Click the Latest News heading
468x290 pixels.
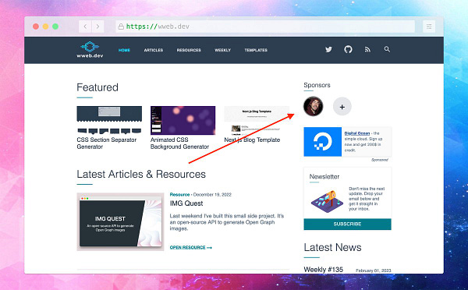coord(332,247)
